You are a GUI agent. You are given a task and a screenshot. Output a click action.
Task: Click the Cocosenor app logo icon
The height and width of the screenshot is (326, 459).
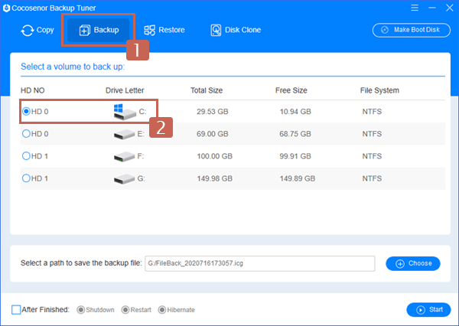[6, 8]
